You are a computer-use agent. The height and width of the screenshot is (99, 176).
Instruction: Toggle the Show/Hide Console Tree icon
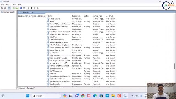point(9,8)
